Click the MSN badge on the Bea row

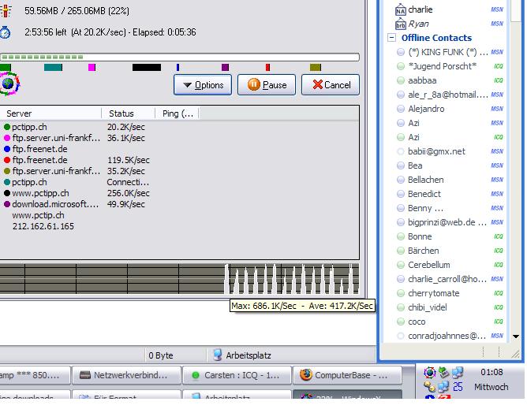coord(497,165)
